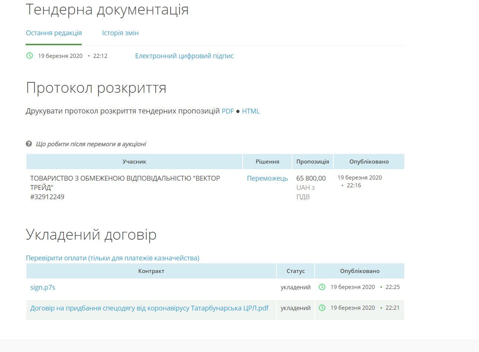Select the укладений status in the sign.p7s row
479x352 pixels.
click(x=295, y=287)
